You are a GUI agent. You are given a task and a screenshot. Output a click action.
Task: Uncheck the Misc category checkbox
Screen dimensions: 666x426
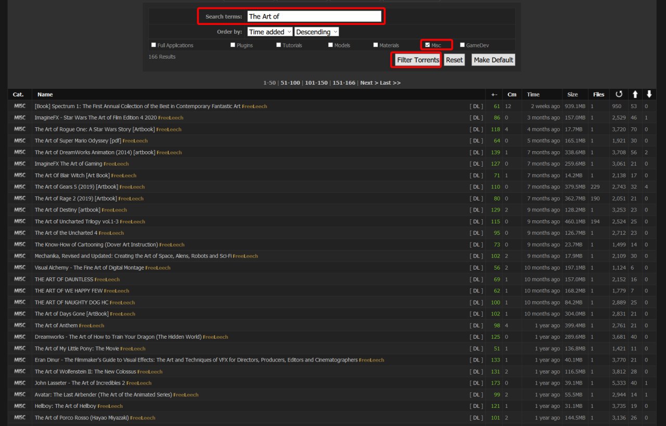pyautogui.click(x=427, y=45)
